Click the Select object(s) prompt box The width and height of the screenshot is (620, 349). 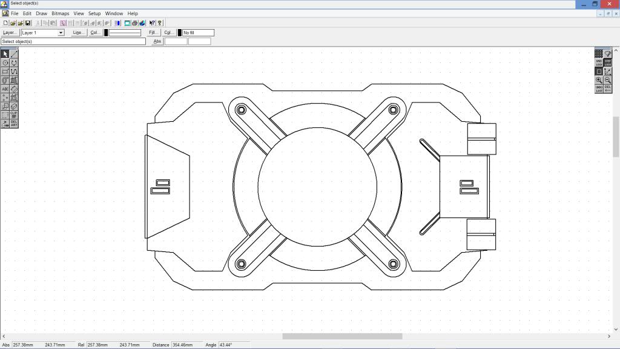point(73,42)
